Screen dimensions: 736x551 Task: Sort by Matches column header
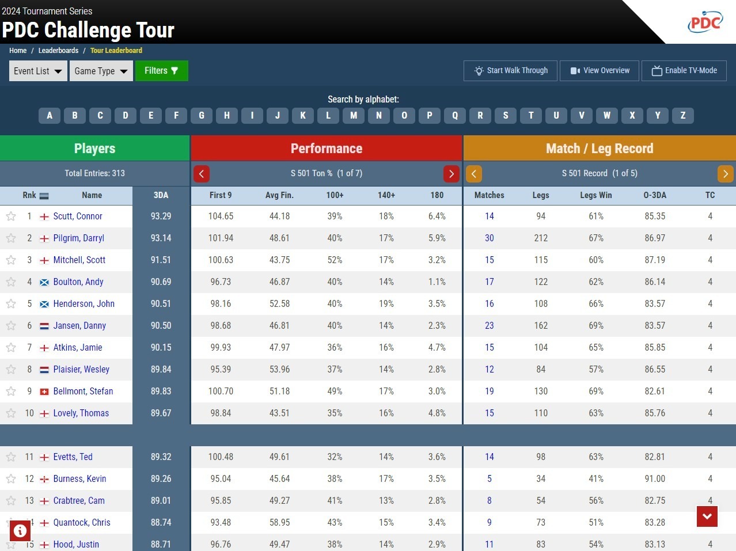point(490,195)
